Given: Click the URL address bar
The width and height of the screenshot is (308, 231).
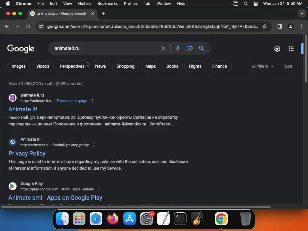Looking at the screenshot, I should click(152, 26).
